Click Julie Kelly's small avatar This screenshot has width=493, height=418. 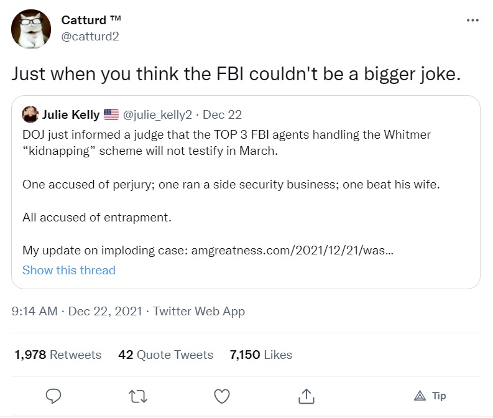(30, 114)
